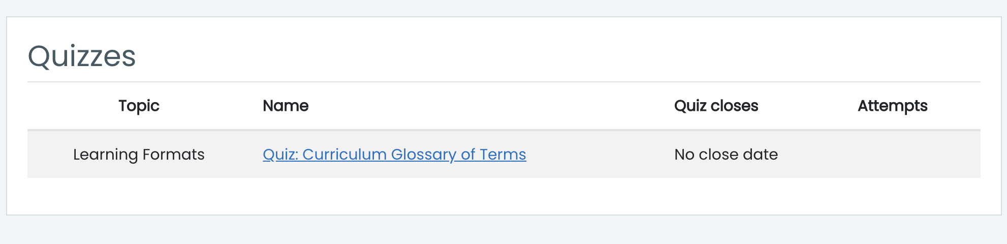The width and height of the screenshot is (1007, 244).
Task: Click the word "Curriculum" in the quiz link
Action: (344, 155)
